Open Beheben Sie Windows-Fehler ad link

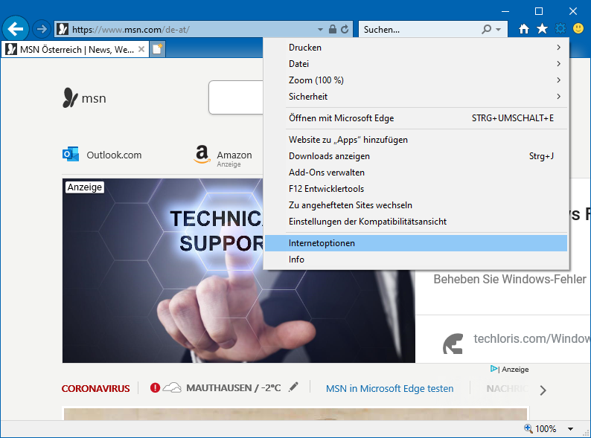pos(510,279)
